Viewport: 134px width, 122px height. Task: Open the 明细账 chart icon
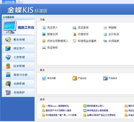pos(105,28)
